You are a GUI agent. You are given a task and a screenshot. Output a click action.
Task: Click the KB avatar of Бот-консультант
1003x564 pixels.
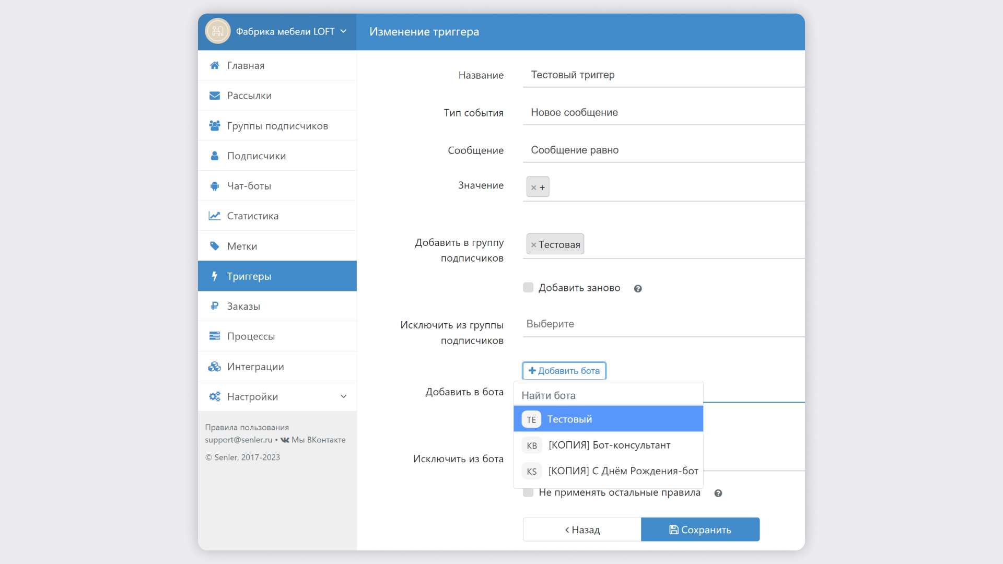pos(531,445)
